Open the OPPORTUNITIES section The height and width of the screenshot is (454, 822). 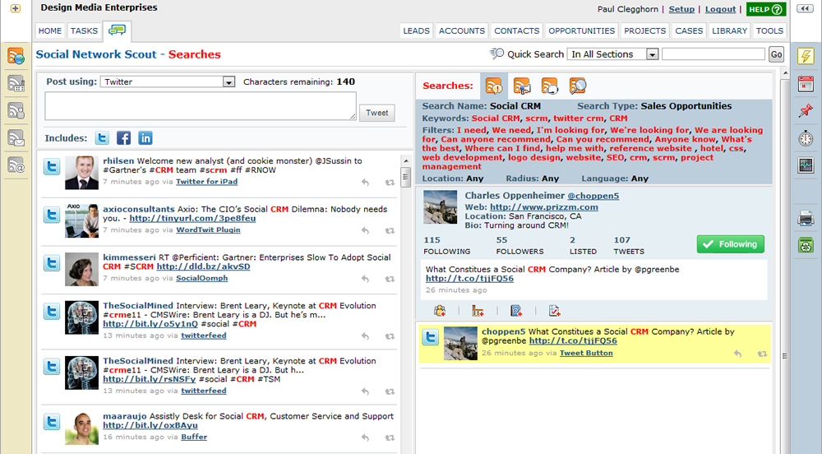click(581, 31)
